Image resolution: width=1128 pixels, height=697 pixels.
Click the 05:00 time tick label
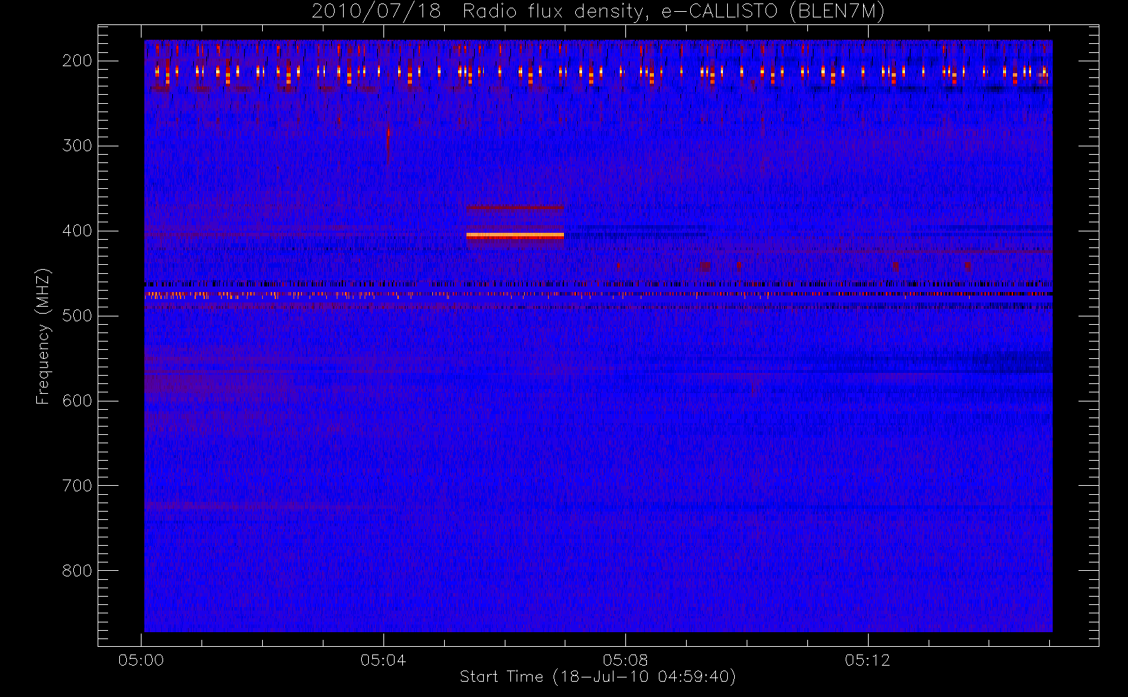(142, 660)
